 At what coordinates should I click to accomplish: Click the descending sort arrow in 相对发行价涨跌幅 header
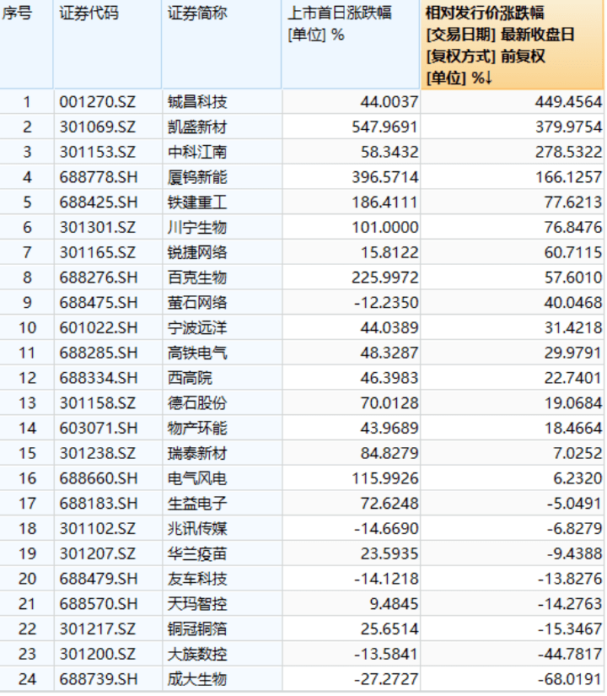pyautogui.click(x=488, y=78)
